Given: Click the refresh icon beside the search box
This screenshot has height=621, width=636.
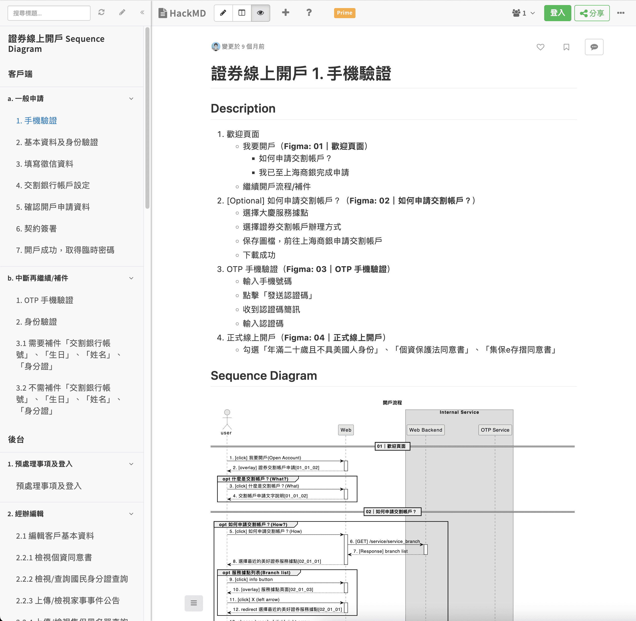Looking at the screenshot, I should (x=101, y=12).
